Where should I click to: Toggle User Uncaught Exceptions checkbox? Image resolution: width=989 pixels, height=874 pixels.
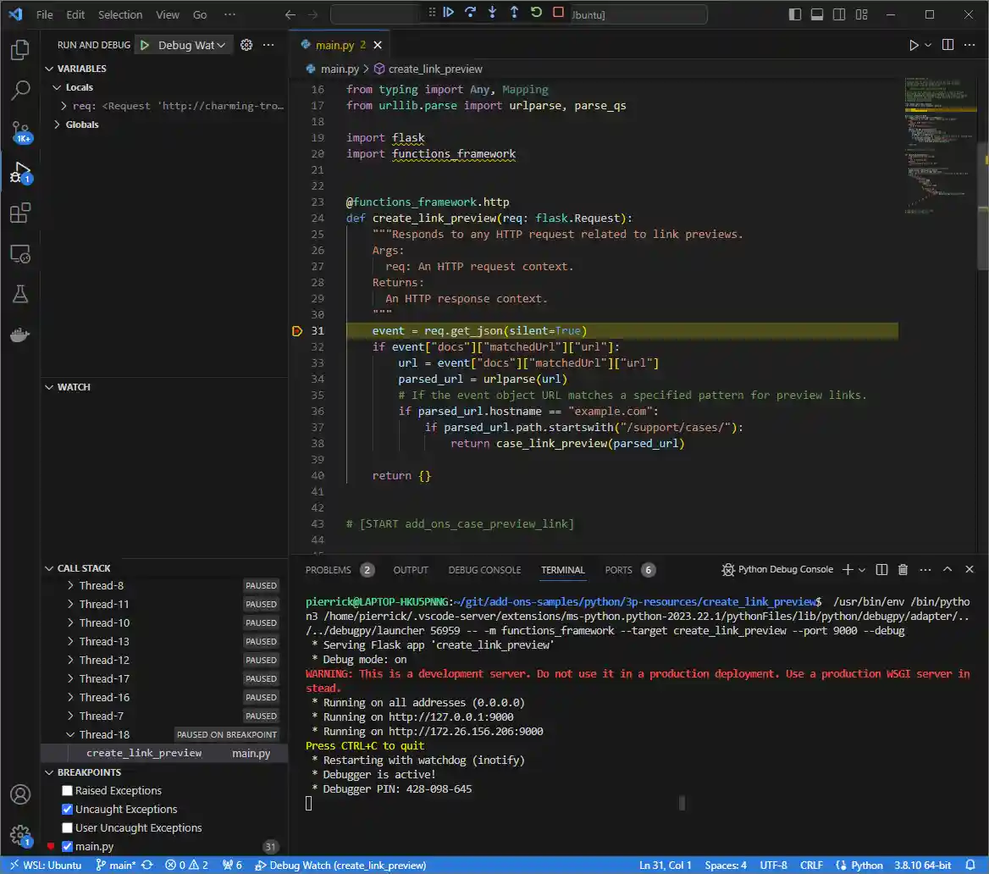pyautogui.click(x=68, y=828)
